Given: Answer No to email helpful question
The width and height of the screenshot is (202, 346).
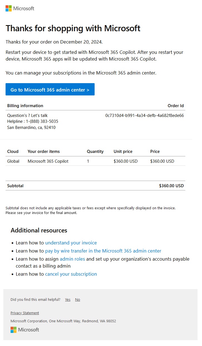Looking at the screenshot, I should pyautogui.click(x=78, y=299).
